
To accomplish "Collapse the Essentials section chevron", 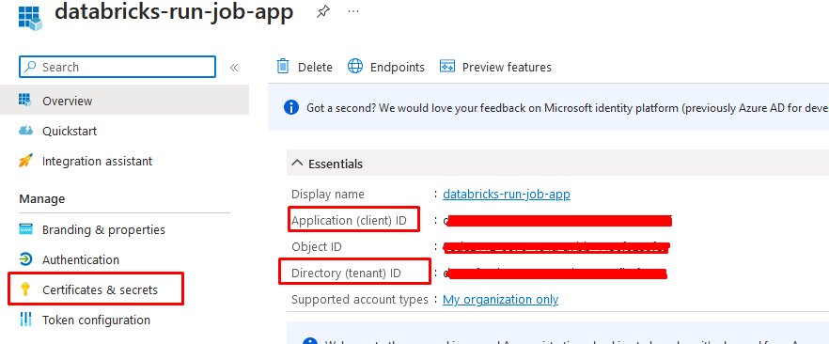I will point(298,164).
